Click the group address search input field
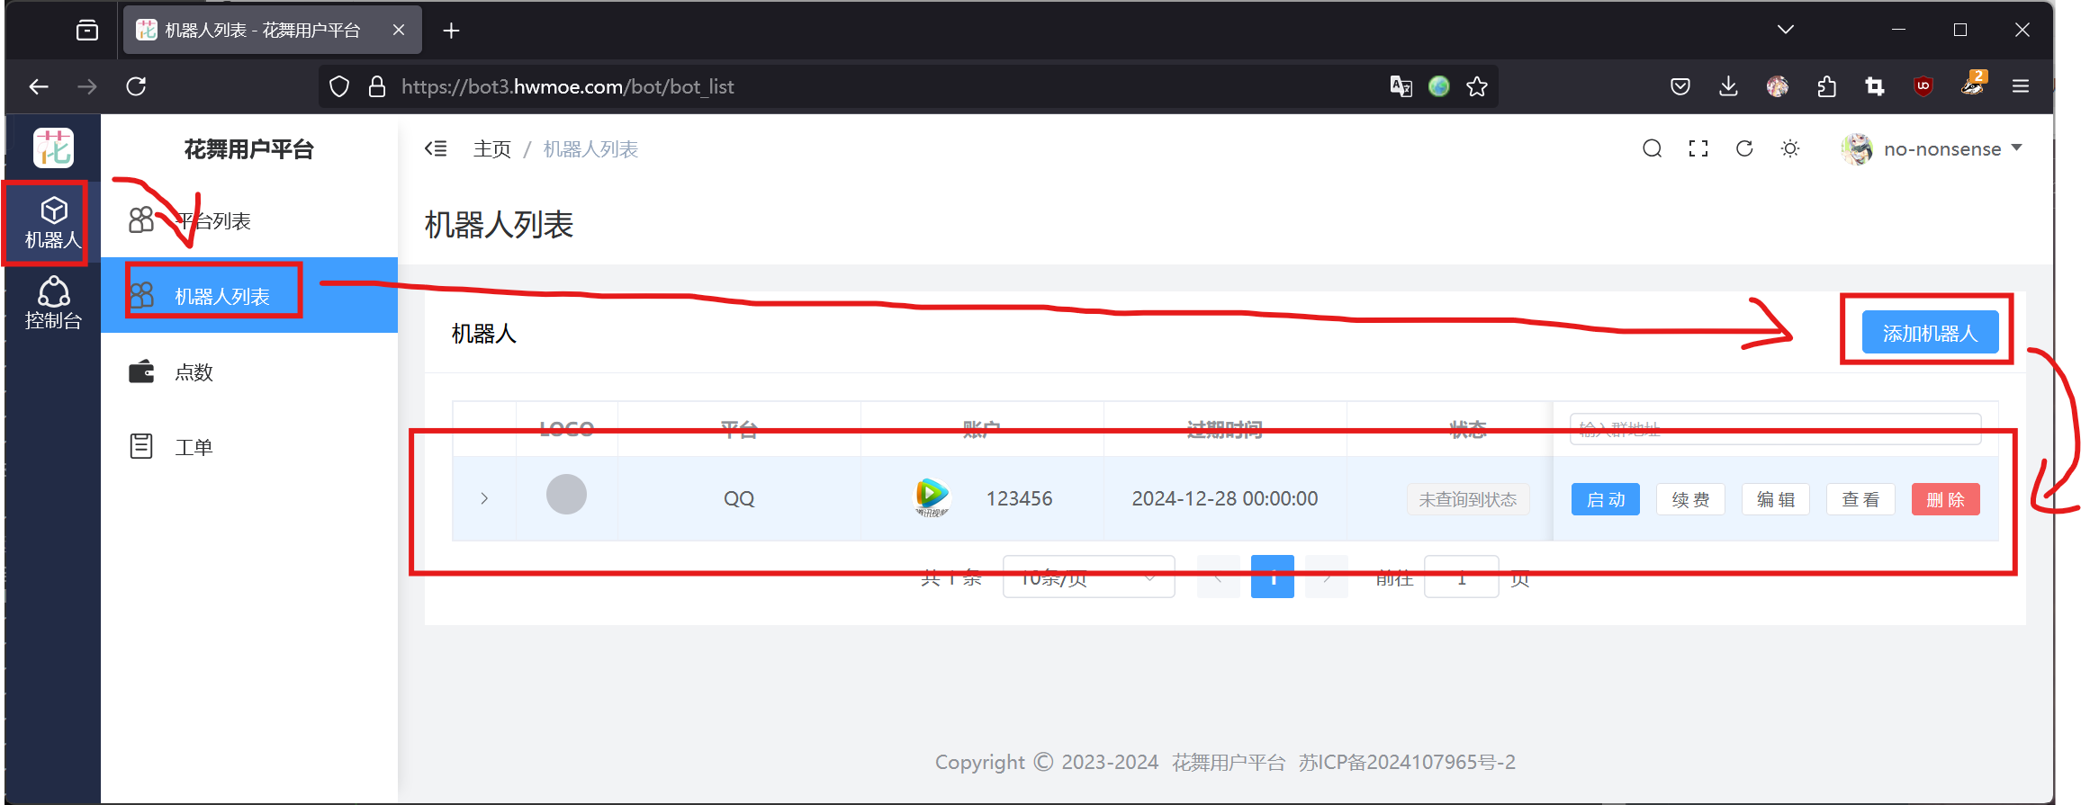The image size is (2081, 805). (x=1775, y=429)
